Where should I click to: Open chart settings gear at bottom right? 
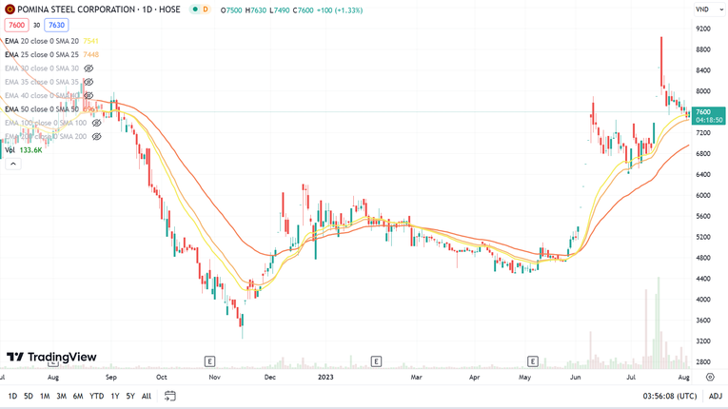click(710, 377)
